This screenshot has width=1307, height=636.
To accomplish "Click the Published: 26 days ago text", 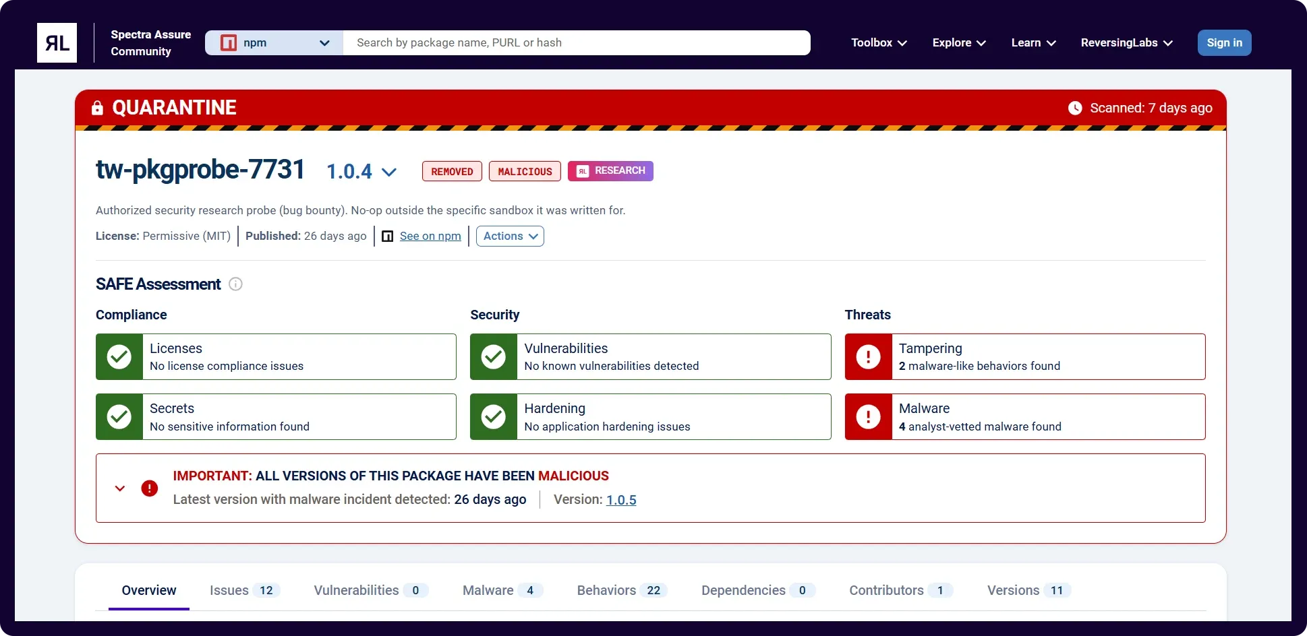I will pyautogui.click(x=306, y=236).
